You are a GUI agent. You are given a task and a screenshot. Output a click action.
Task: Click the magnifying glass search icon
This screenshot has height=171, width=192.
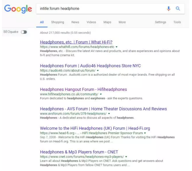click(178, 8)
